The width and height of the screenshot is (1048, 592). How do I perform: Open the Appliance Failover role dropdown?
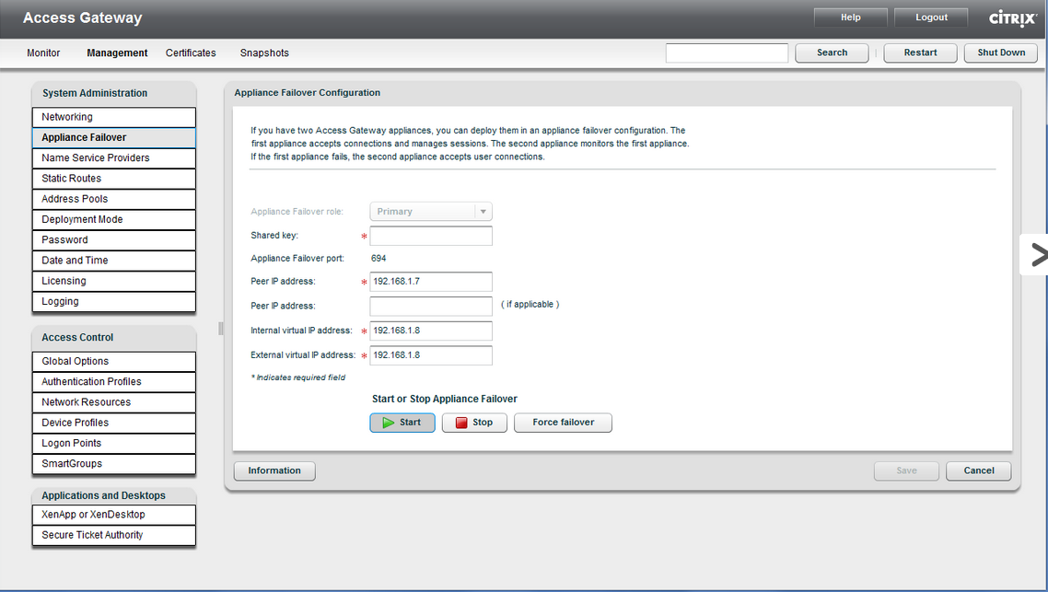(431, 212)
